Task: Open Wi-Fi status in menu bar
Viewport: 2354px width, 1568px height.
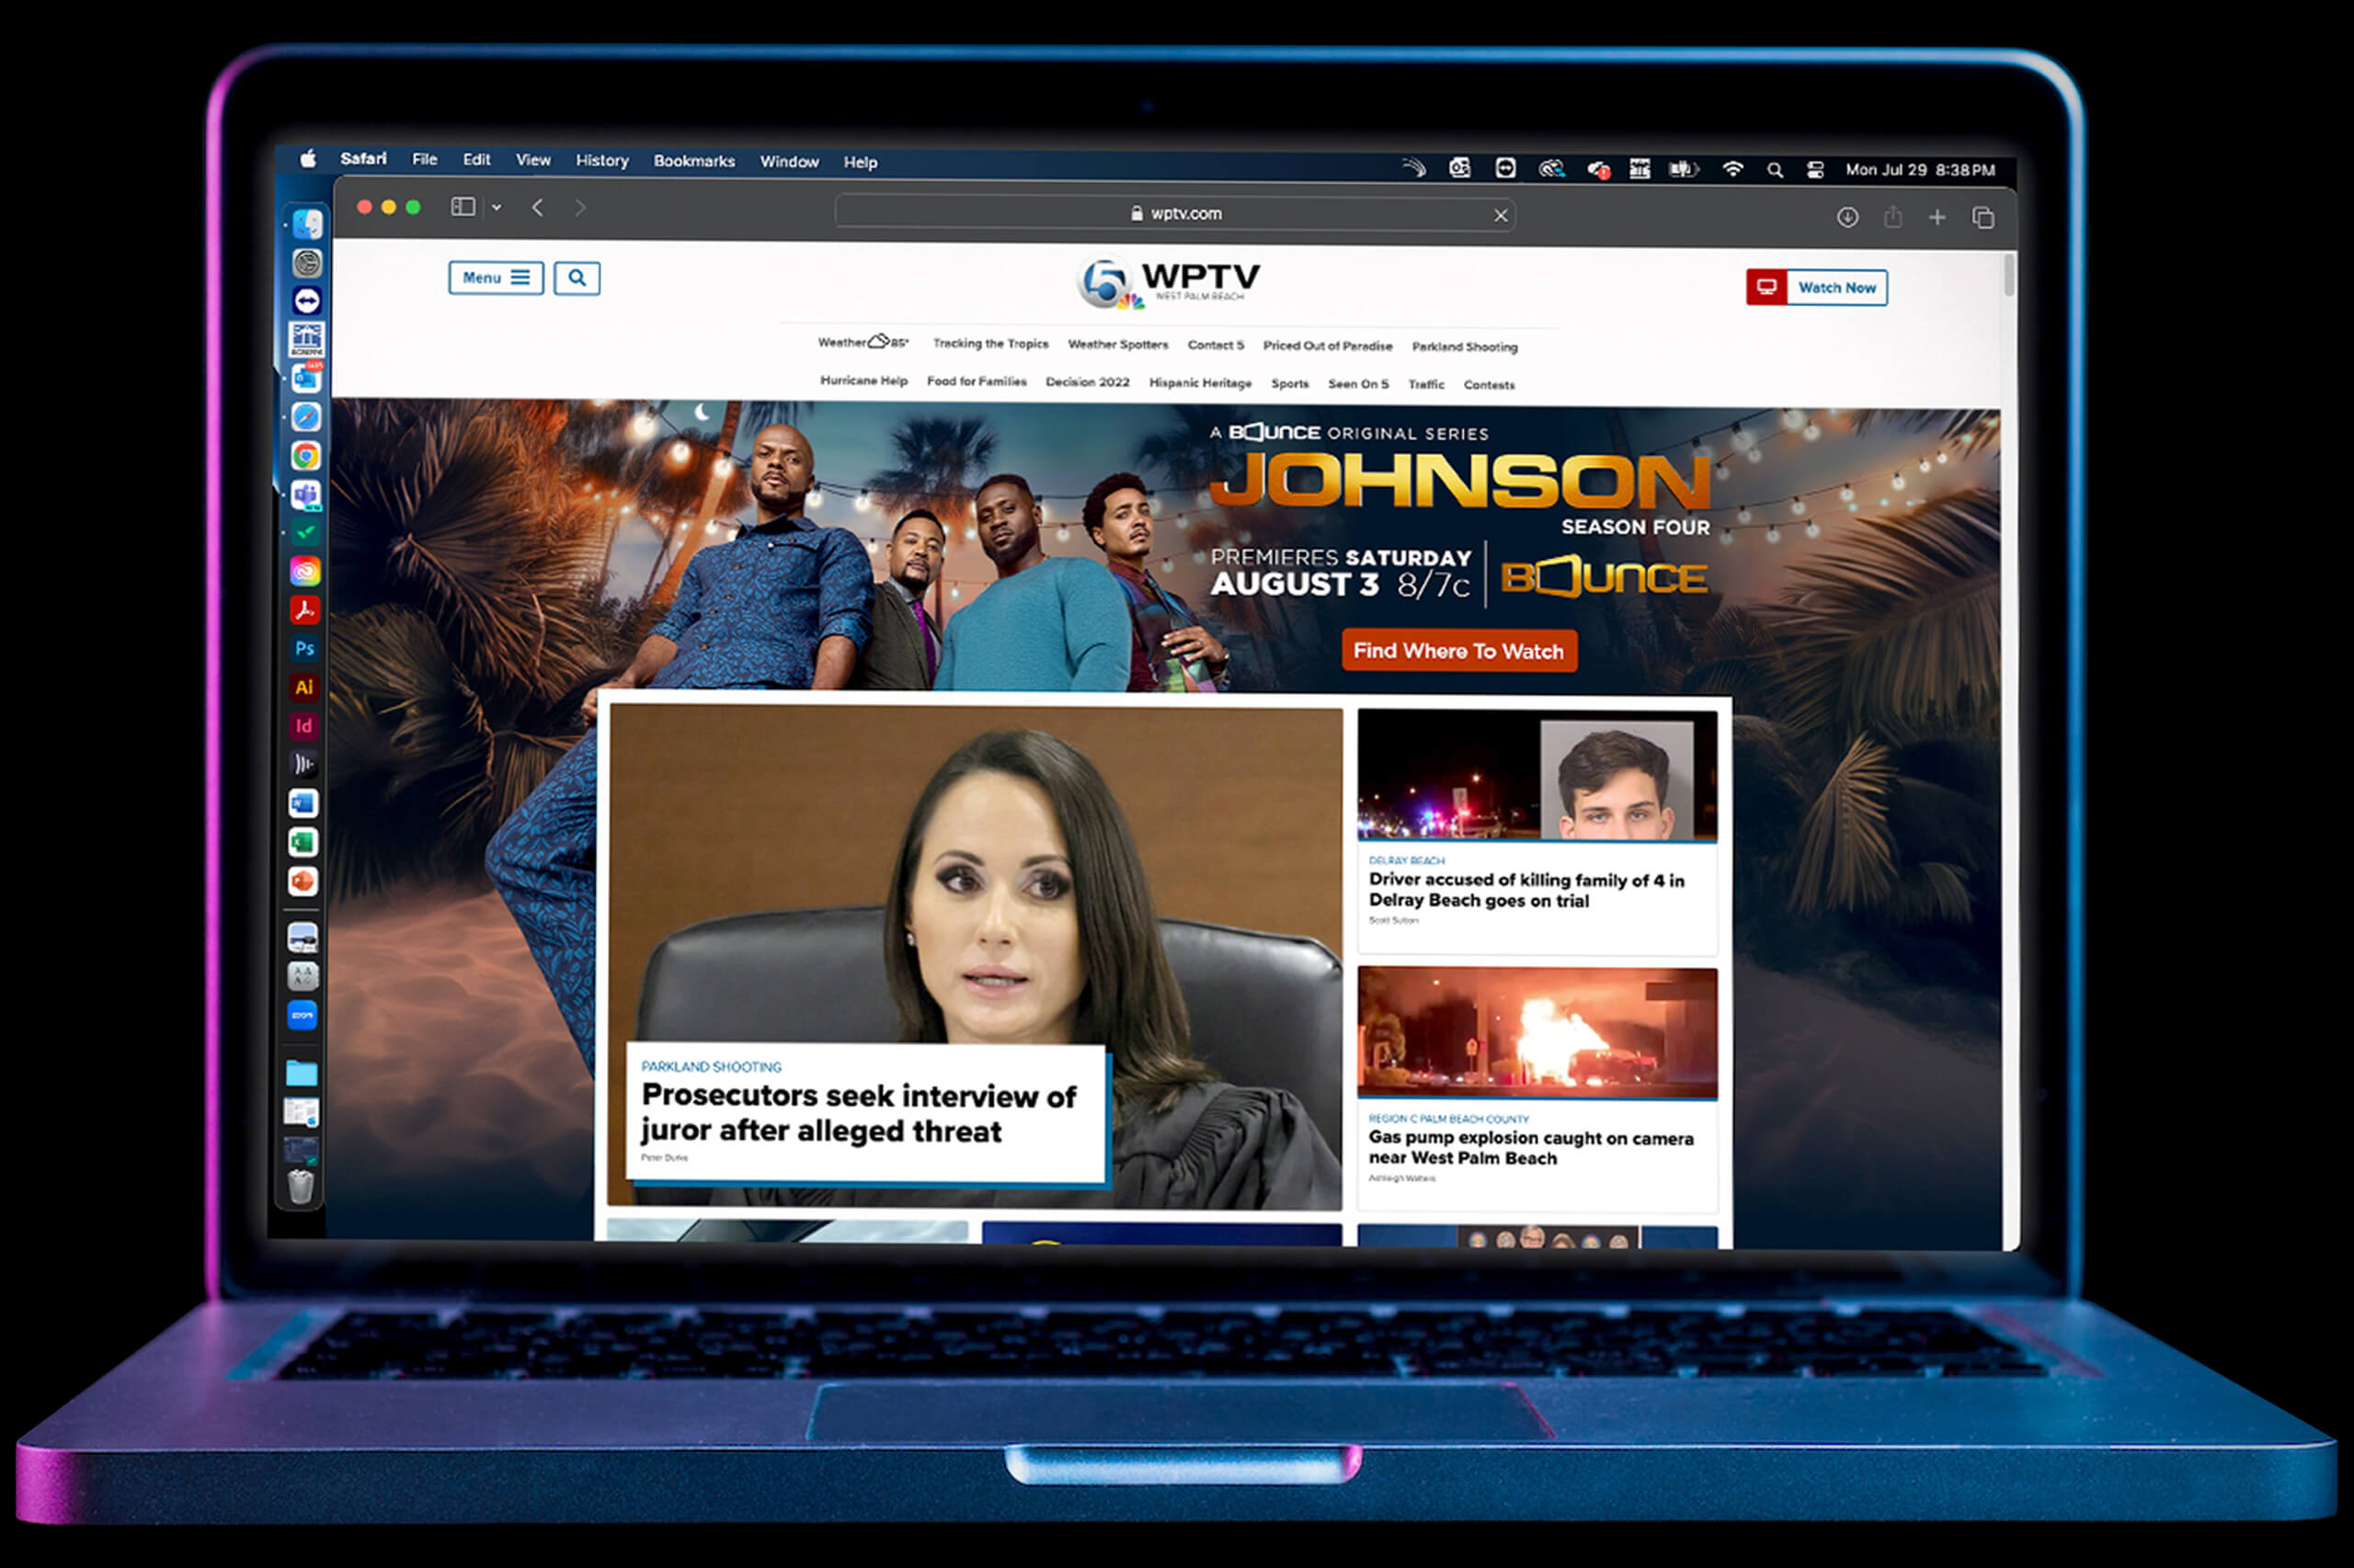Action: pos(1732,169)
